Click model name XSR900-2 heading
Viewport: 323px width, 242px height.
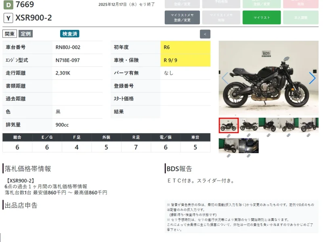[34, 18]
